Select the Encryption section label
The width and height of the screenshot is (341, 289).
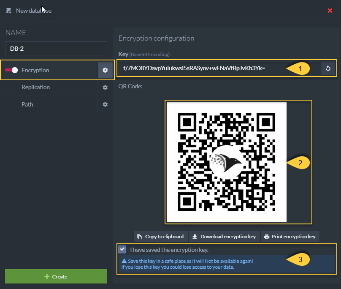pyautogui.click(x=35, y=70)
